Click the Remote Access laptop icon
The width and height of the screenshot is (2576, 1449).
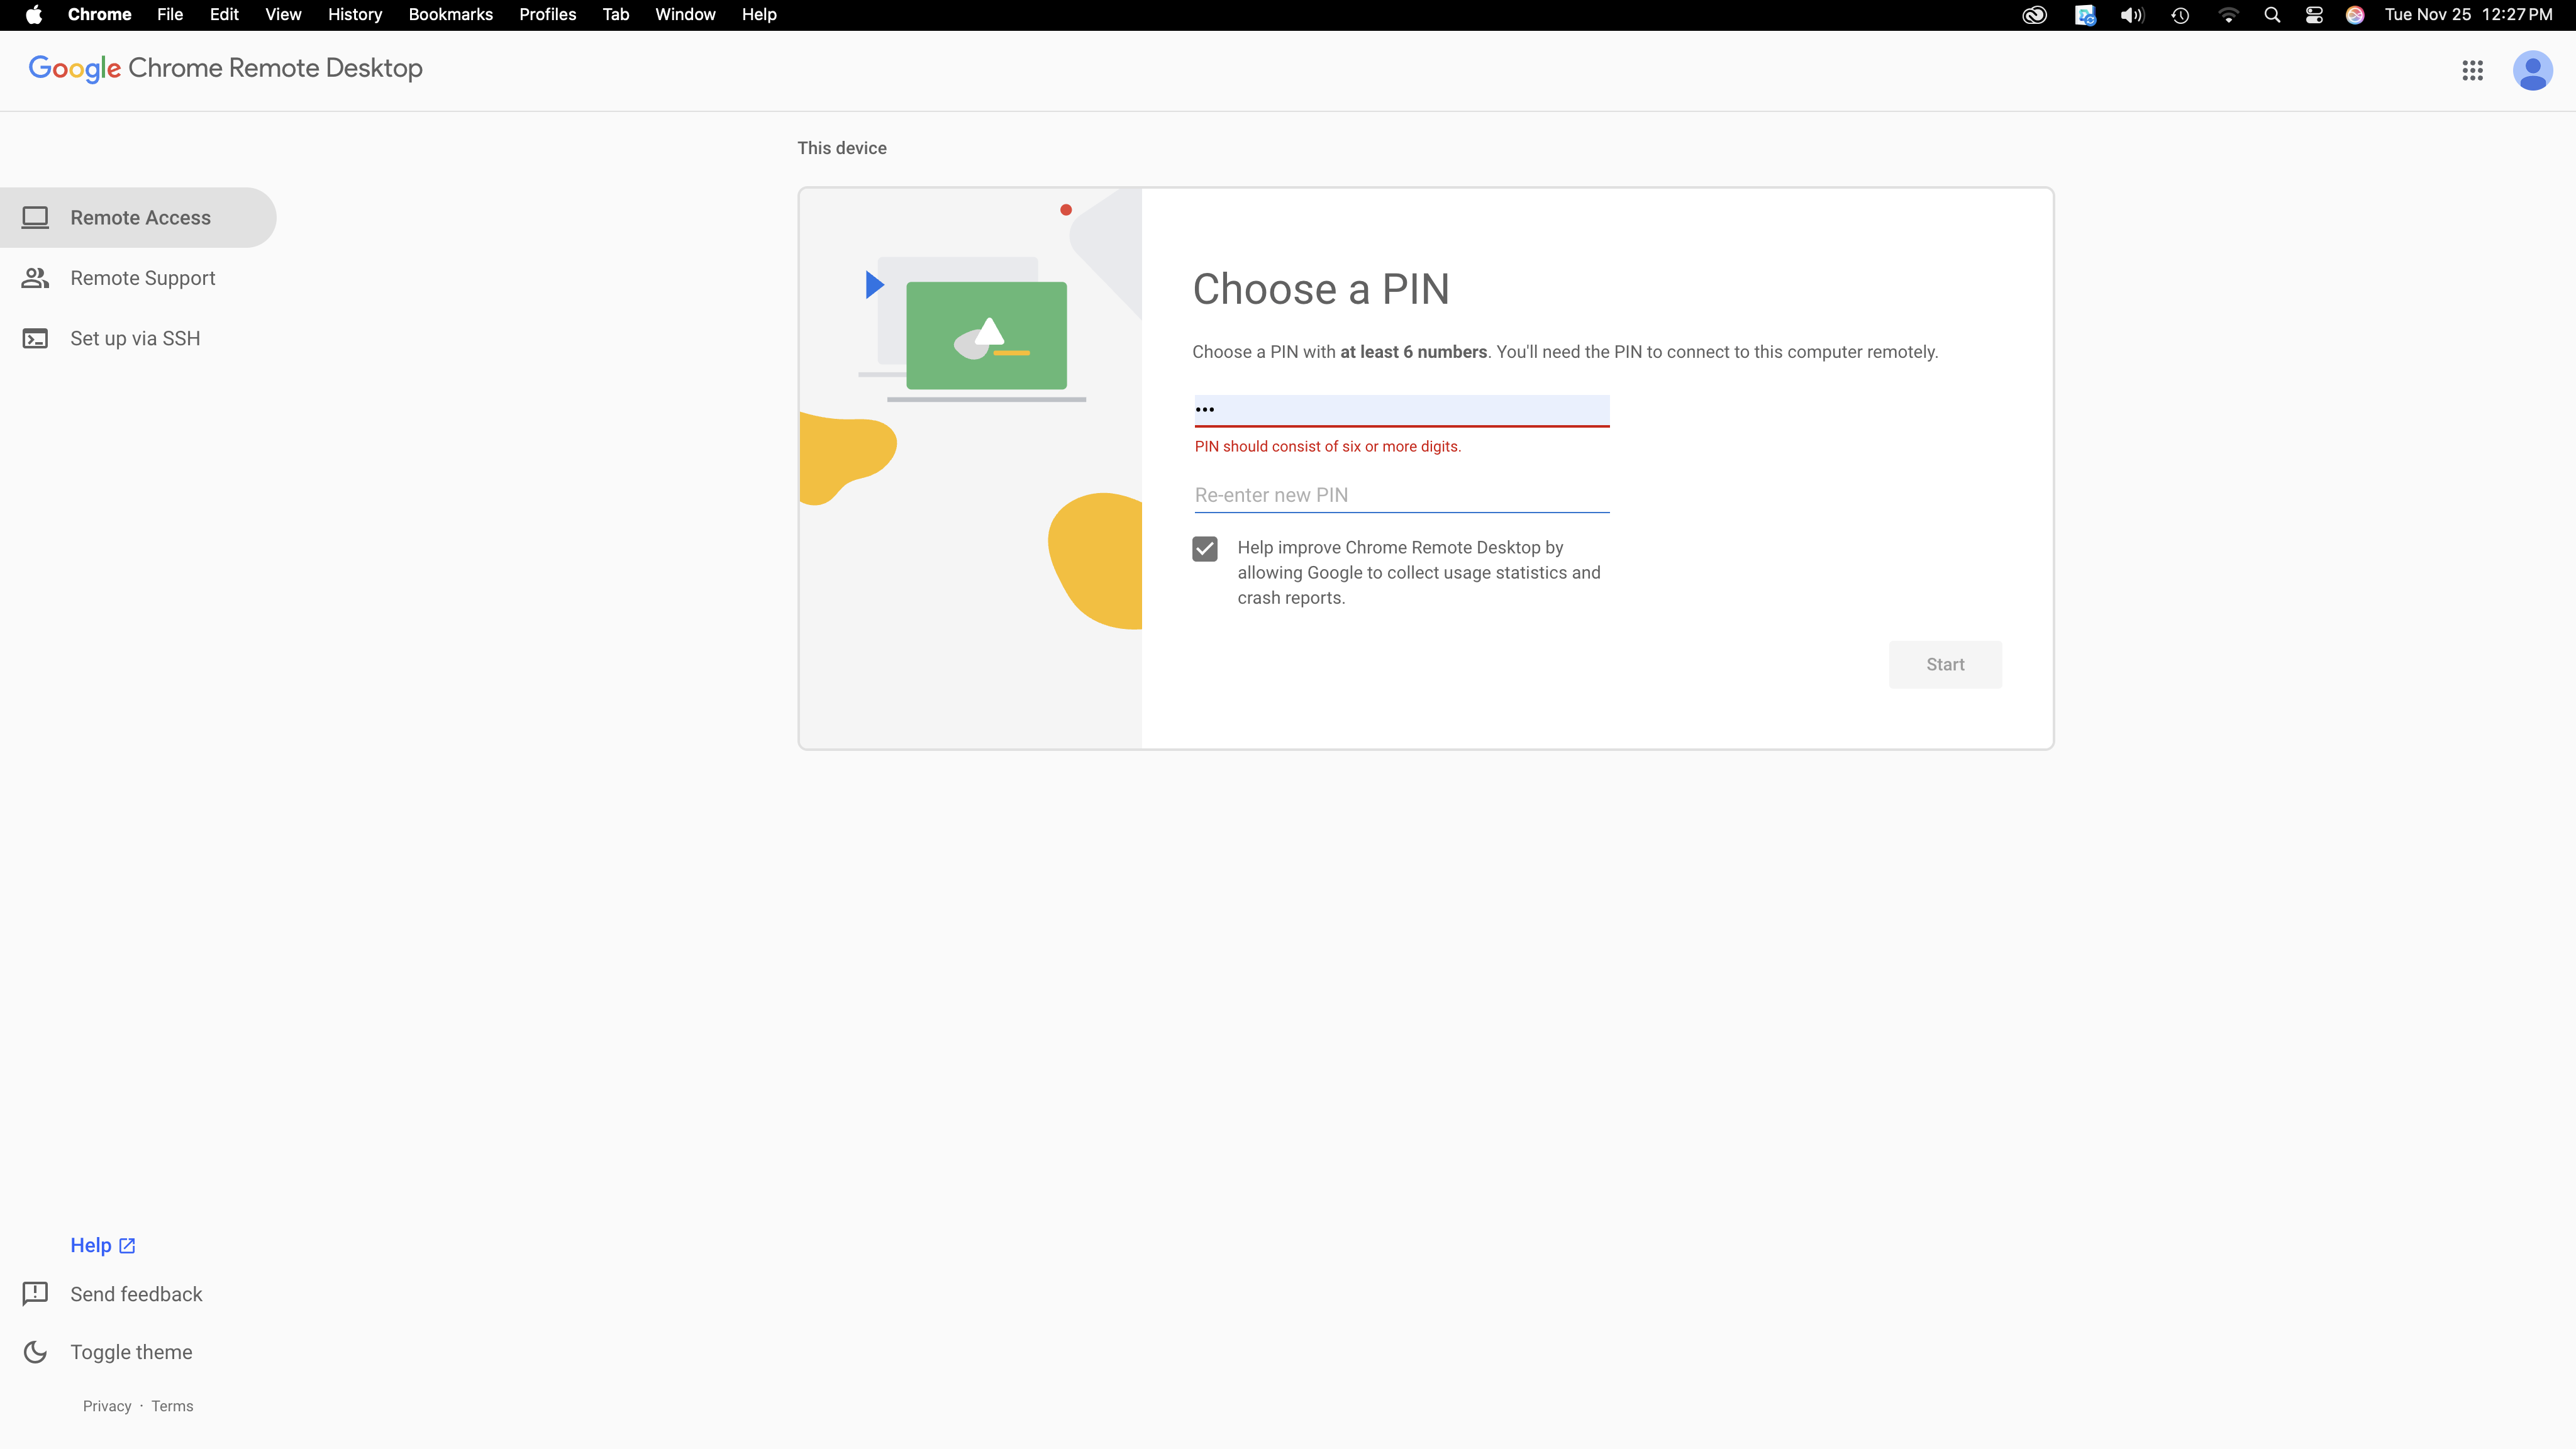pyautogui.click(x=35, y=217)
